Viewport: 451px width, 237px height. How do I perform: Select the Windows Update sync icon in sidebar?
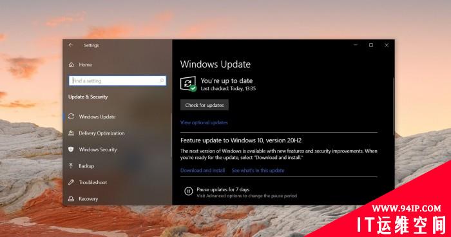coord(71,117)
